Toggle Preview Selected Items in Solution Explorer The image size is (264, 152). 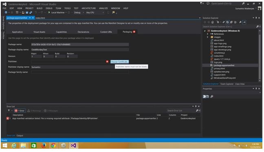[x=244, y=22]
